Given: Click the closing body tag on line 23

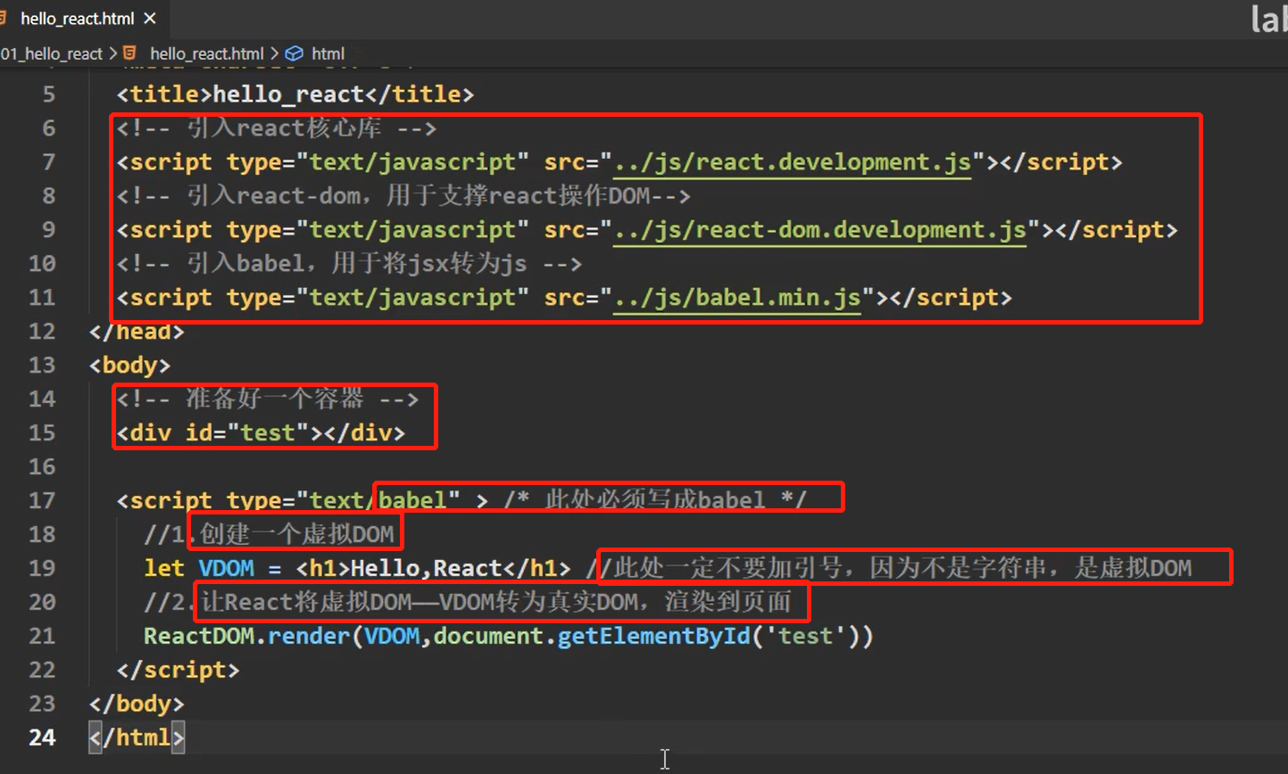Looking at the screenshot, I should 137,704.
